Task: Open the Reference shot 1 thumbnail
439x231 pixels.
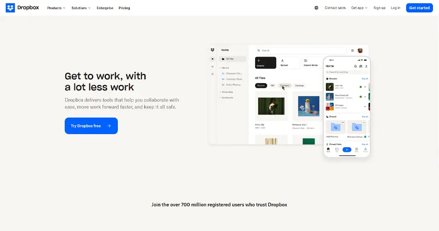Action: coord(309,106)
